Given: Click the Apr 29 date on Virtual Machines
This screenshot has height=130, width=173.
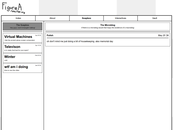Looking at the screenshot, I should point(38,35).
